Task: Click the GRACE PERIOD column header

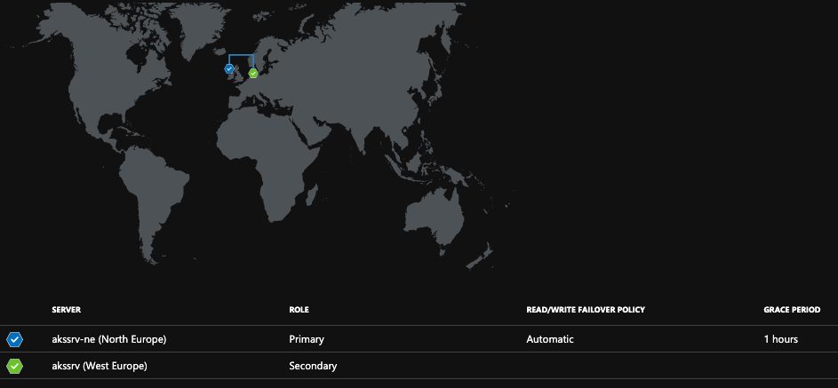Action: (786, 310)
